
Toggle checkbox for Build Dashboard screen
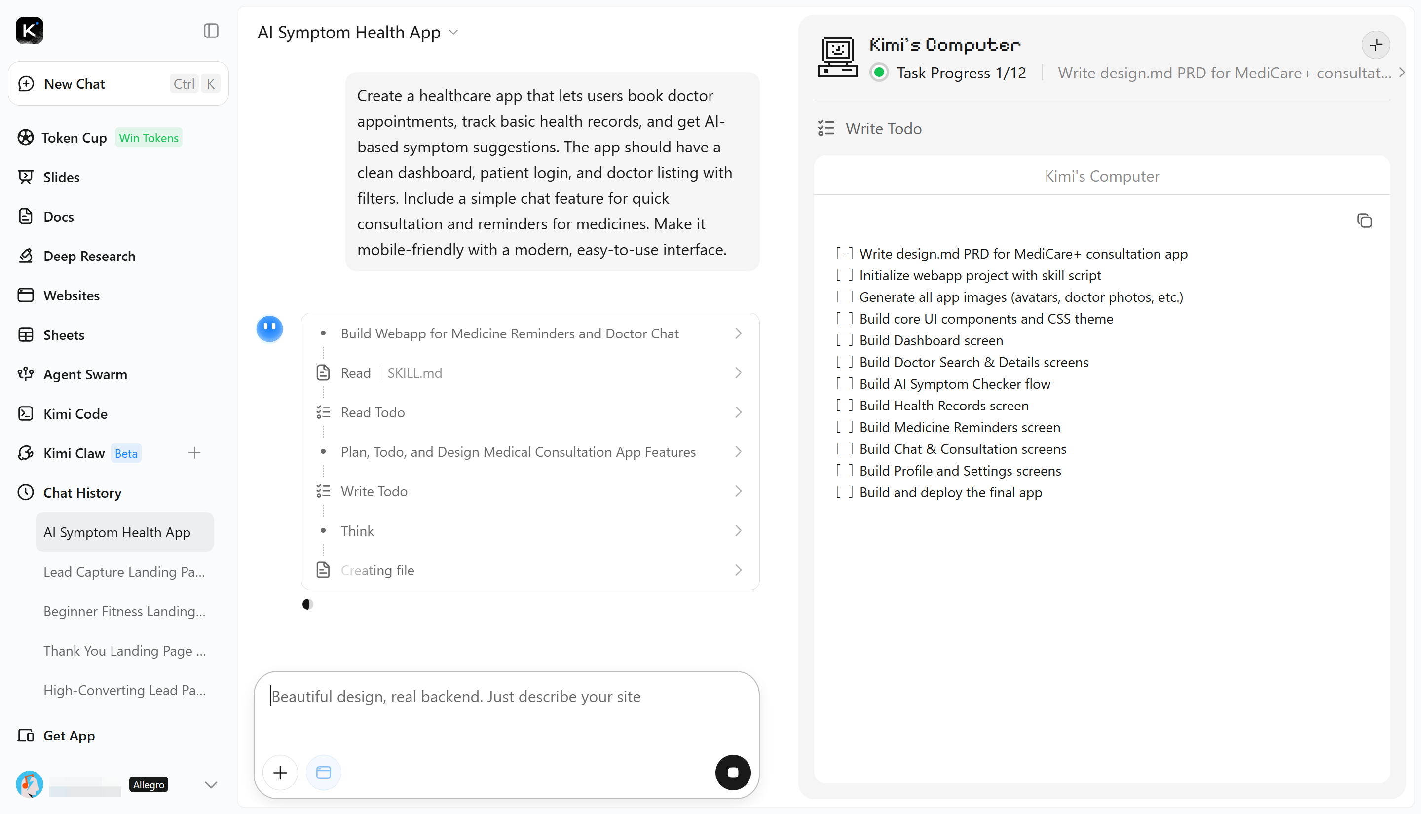click(844, 340)
